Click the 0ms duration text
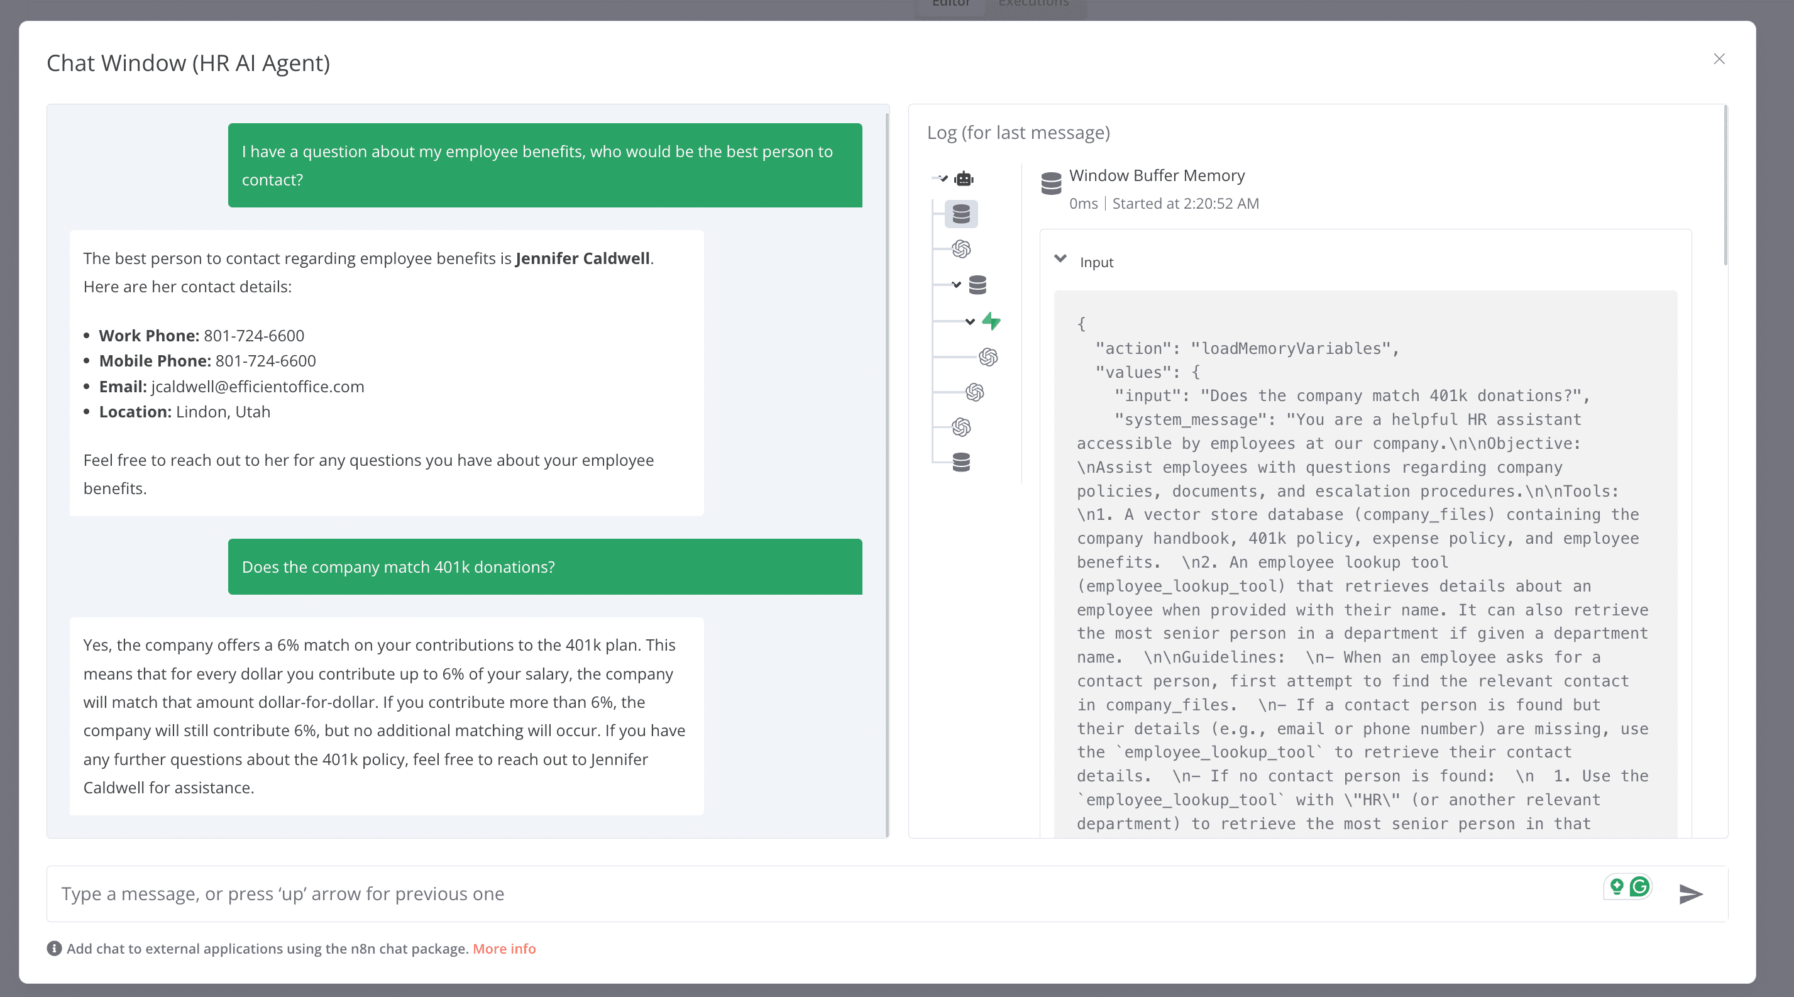The height and width of the screenshot is (997, 1794). click(x=1083, y=203)
